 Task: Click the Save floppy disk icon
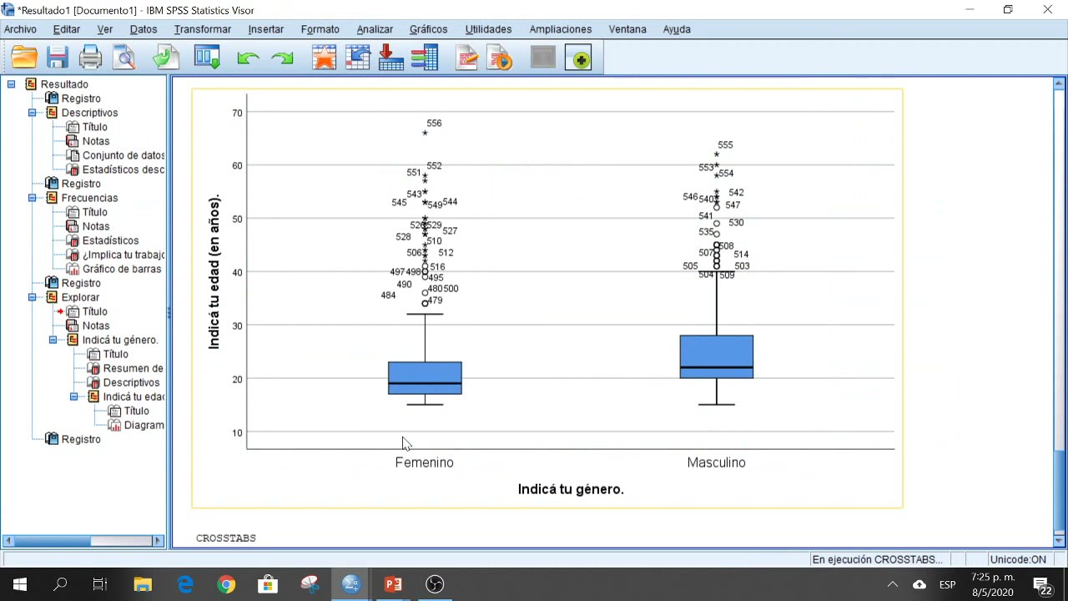pyautogui.click(x=57, y=58)
